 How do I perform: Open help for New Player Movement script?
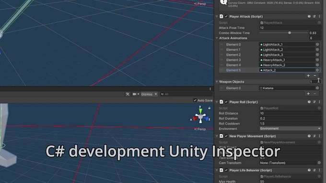[309, 136]
